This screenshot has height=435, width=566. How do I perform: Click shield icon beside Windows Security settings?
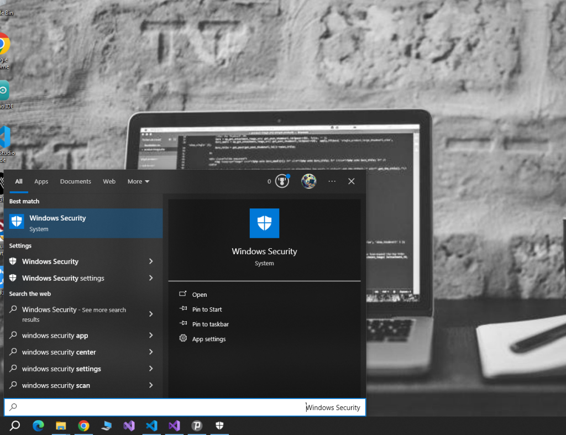pyautogui.click(x=13, y=277)
